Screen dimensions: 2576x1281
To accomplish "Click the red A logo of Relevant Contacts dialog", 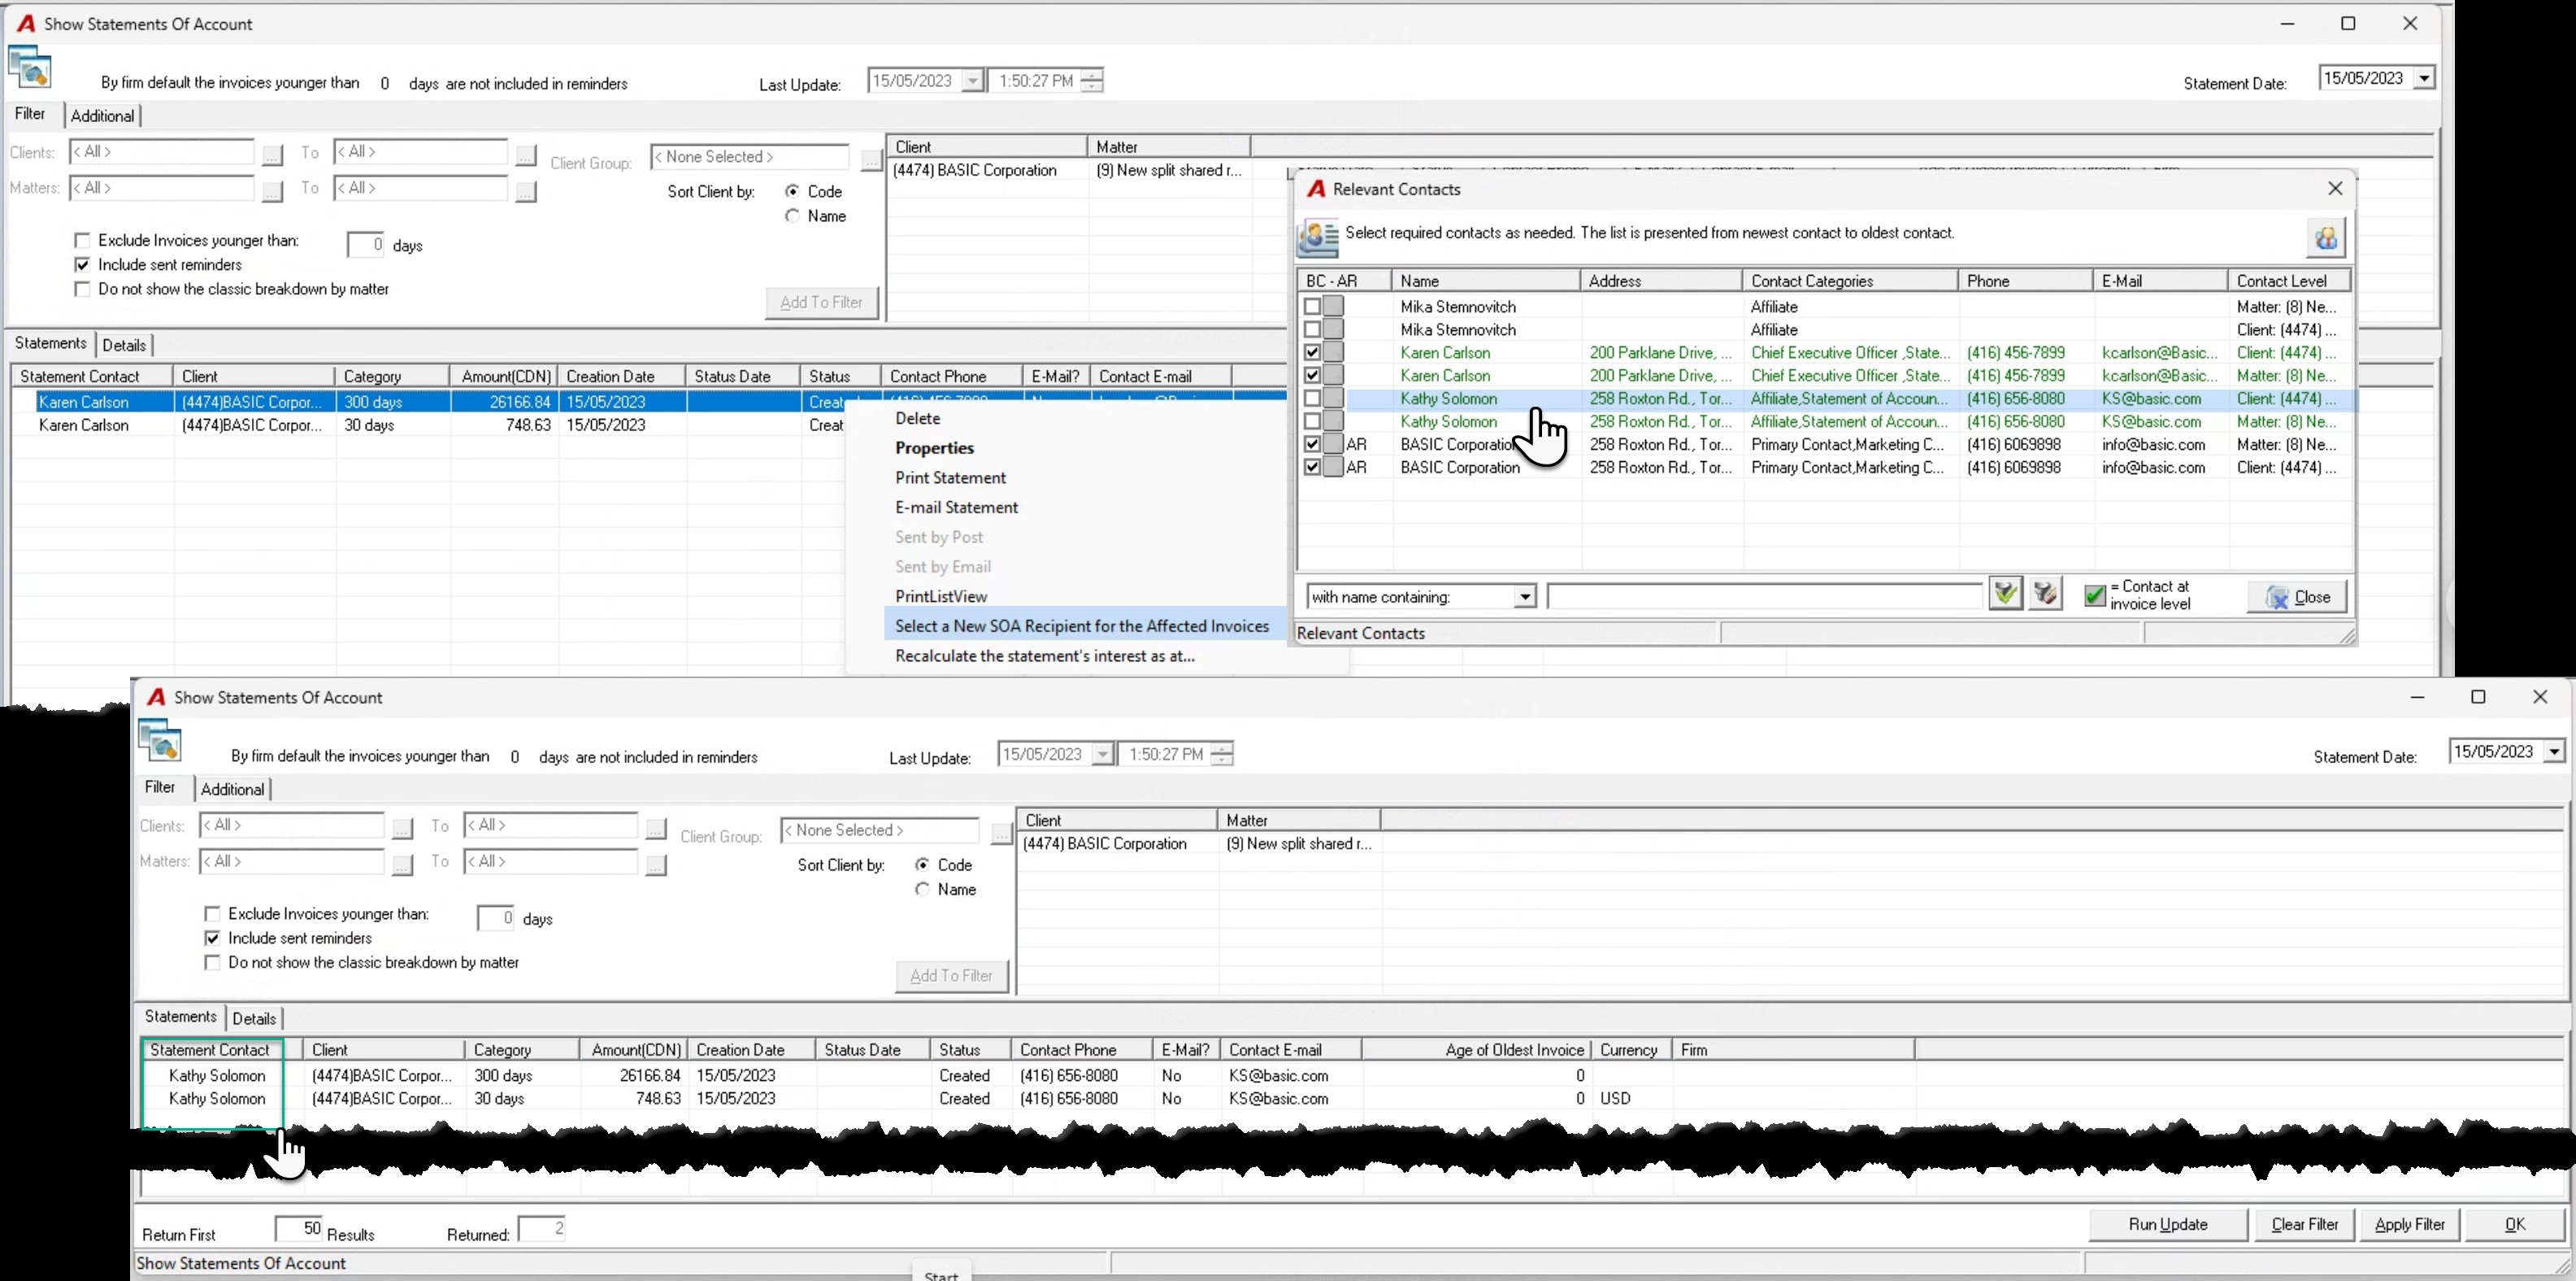I will [x=1316, y=190].
